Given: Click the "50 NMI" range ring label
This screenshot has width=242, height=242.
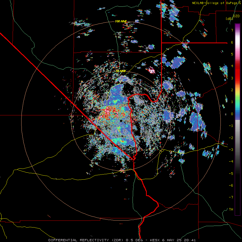Looking at the screenshot, I should tap(121, 71).
